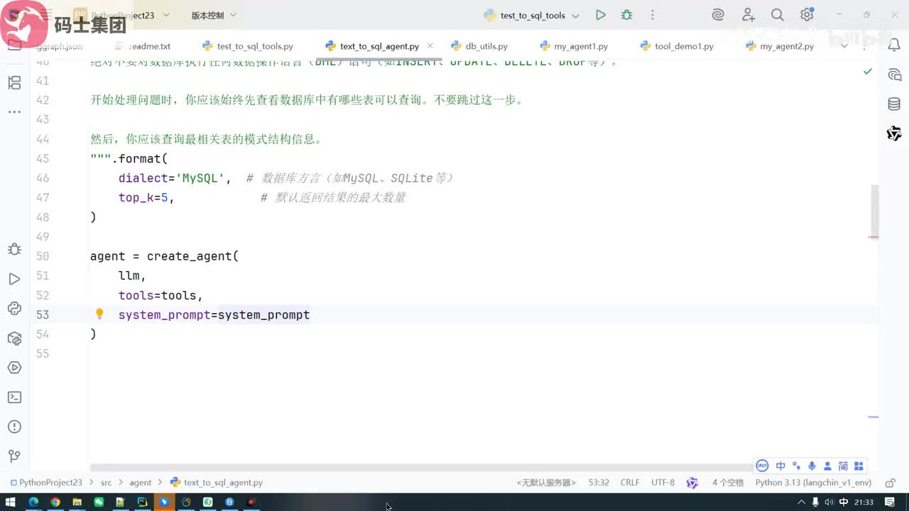The height and width of the screenshot is (511, 909).
Task: Click agent breadcrumb in navigation bar
Action: [x=140, y=483]
